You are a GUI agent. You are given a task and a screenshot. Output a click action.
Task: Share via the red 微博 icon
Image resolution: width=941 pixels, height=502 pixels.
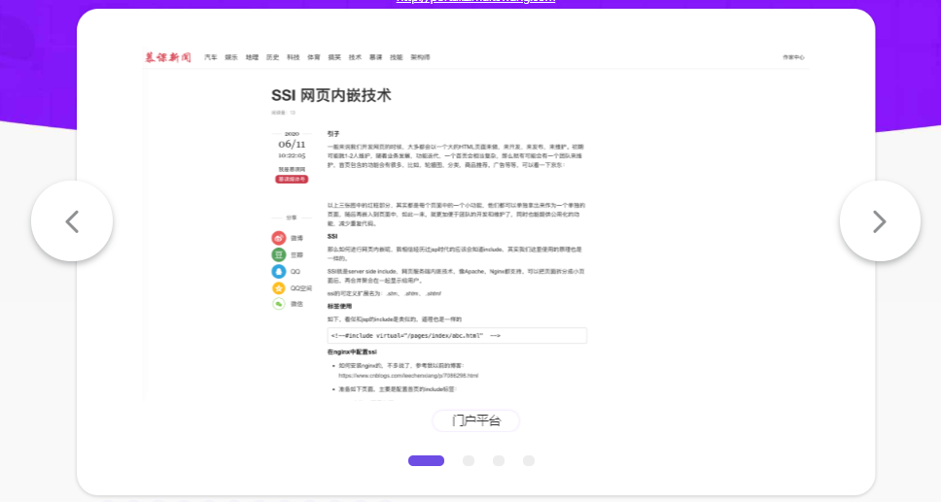(x=278, y=238)
